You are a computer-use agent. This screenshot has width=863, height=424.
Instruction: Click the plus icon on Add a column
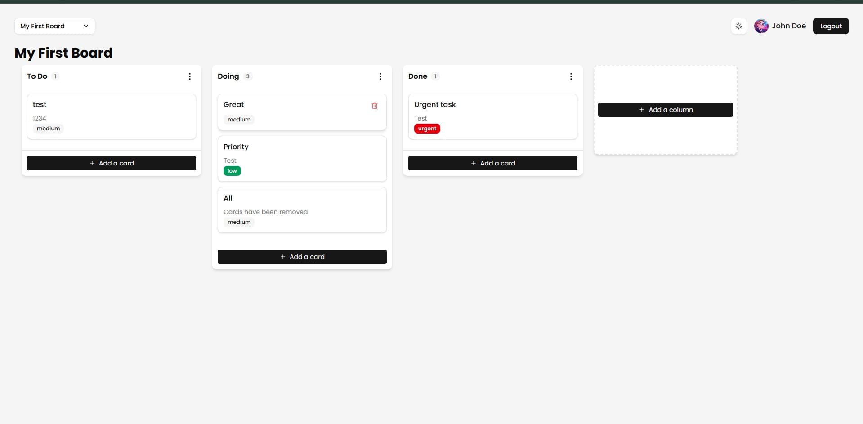[x=642, y=109]
